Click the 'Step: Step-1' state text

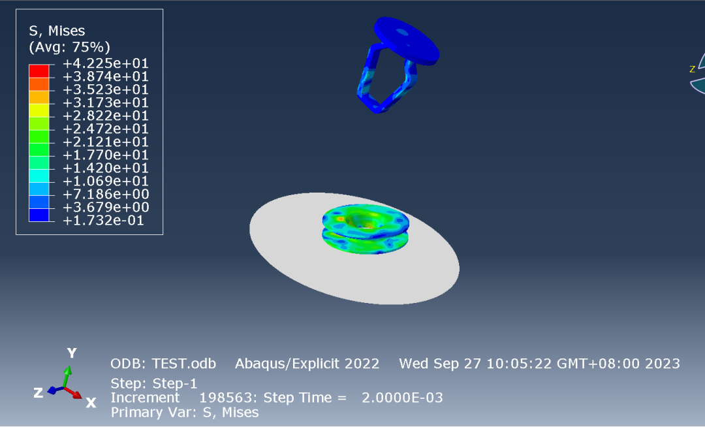click(x=154, y=383)
